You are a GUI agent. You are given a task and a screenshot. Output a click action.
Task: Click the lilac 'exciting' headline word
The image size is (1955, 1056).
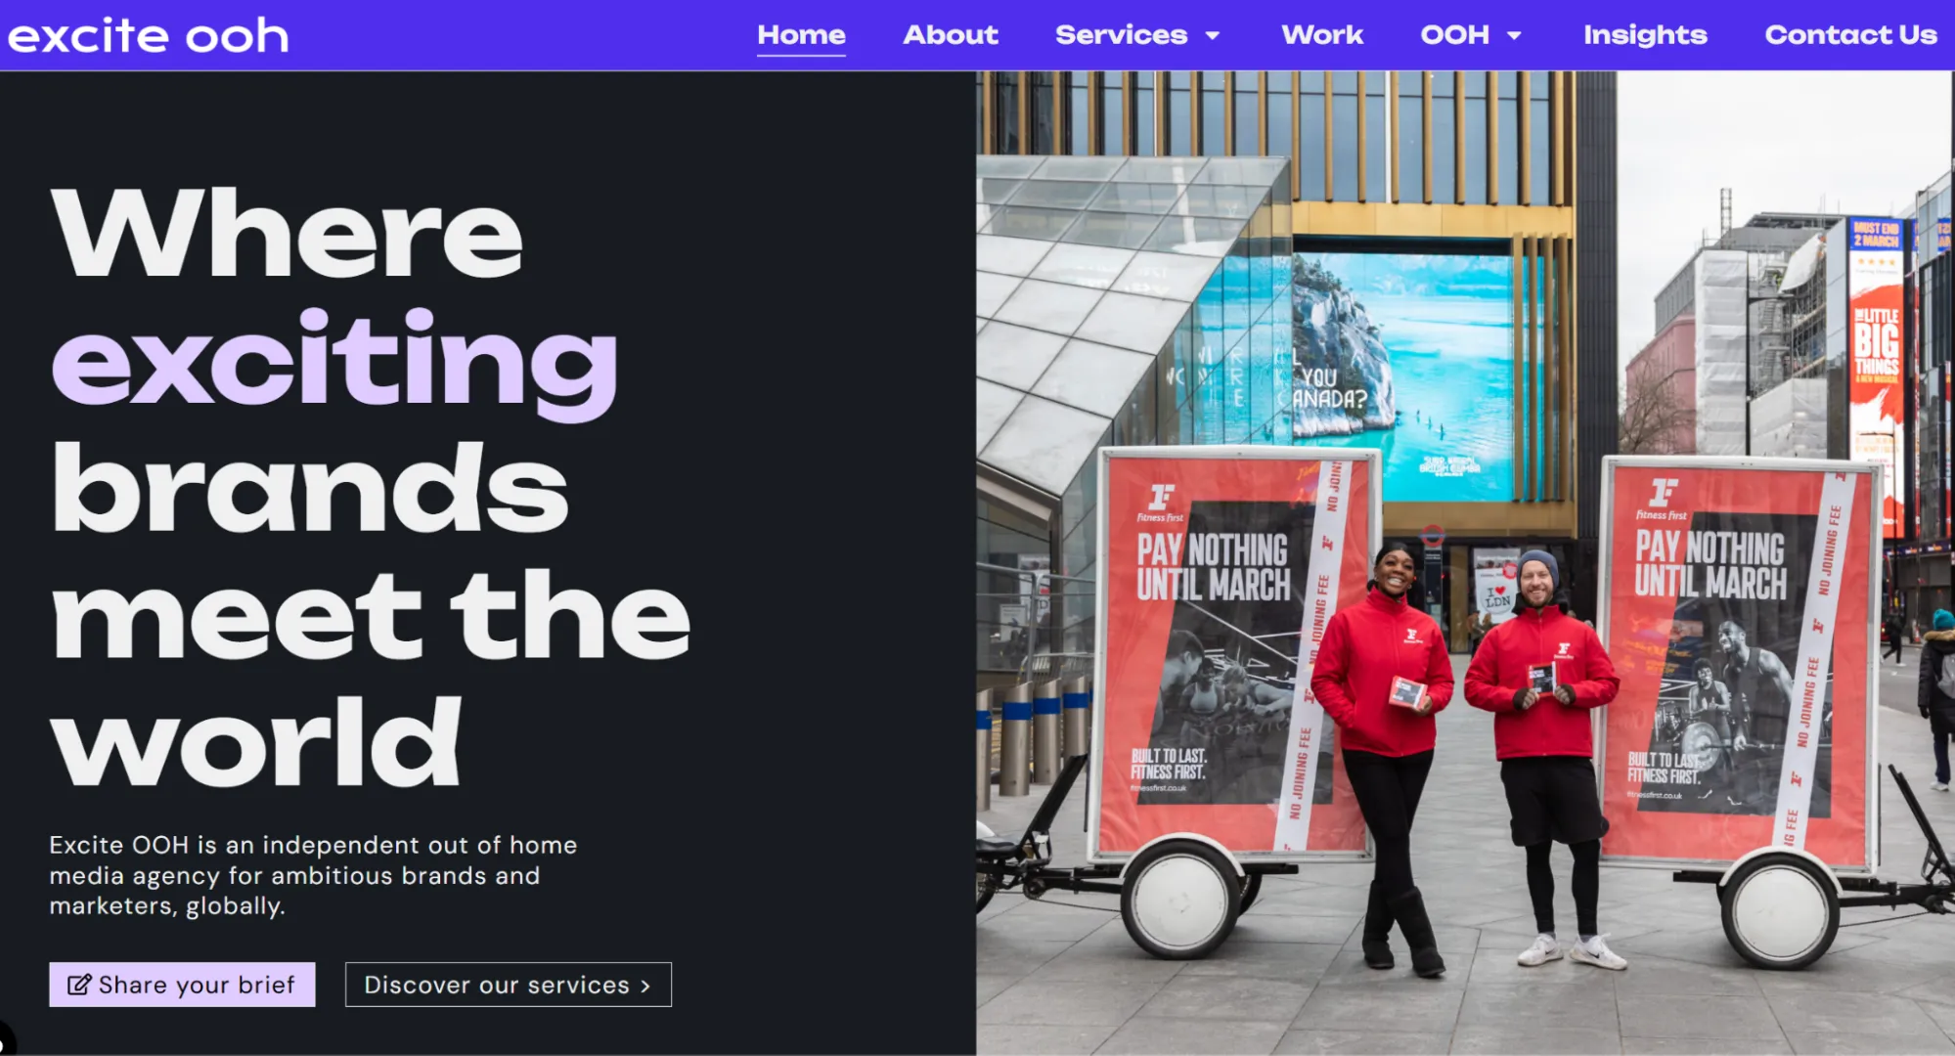[x=334, y=364]
